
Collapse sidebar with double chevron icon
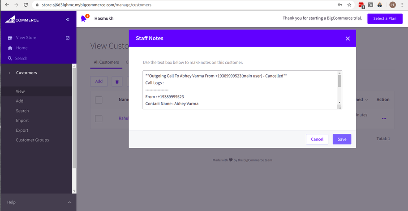pyautogui.click(x=68, y=20)
